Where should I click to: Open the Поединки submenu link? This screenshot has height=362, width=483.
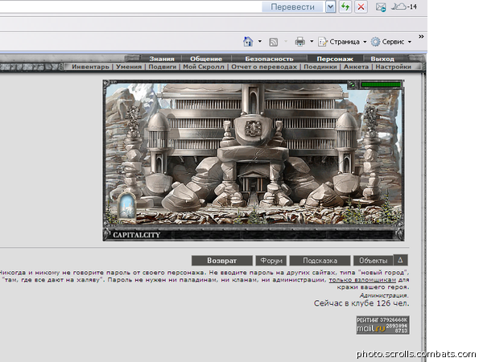(x=320, y=67)
